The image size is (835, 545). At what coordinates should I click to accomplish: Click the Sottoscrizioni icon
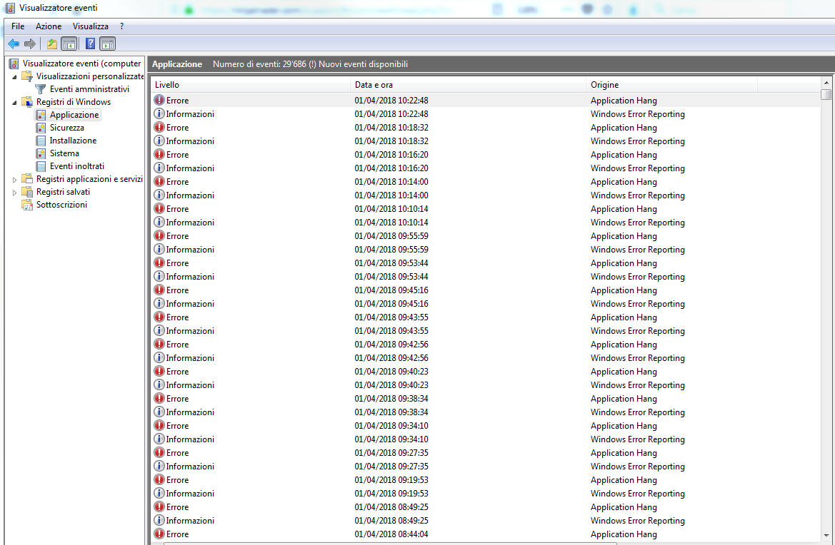pos(26,205)
